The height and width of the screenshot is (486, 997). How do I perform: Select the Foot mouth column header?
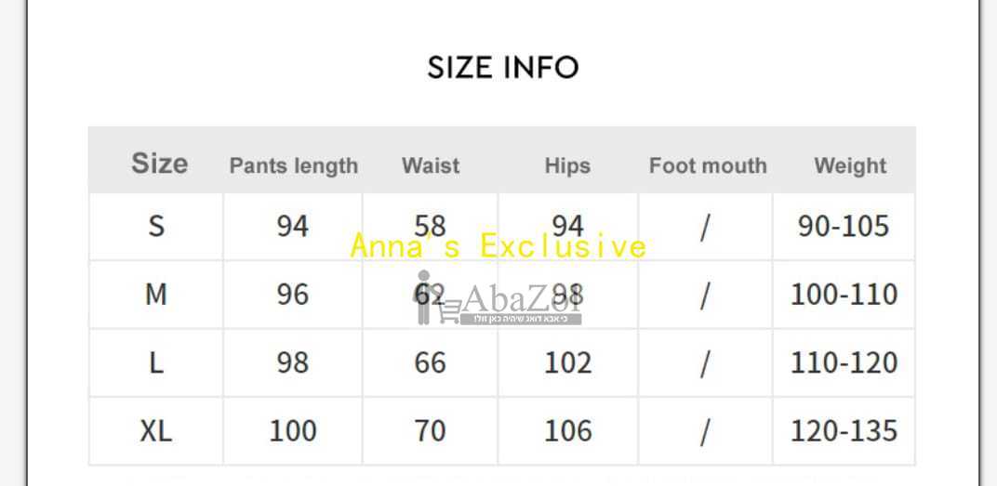[708, 165]
